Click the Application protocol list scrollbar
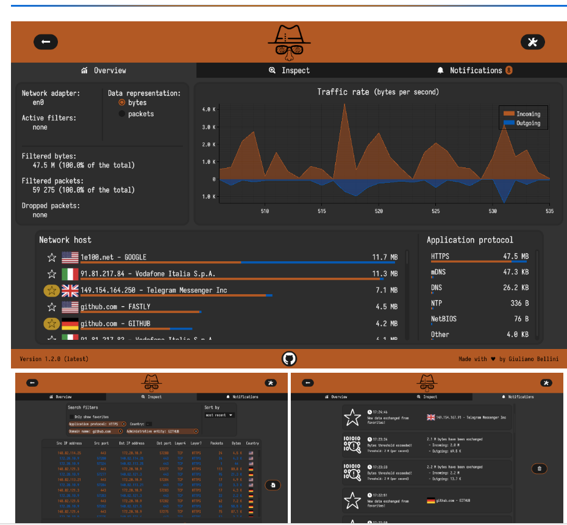Viewport: 567px width, 525px height. coord(537,294)
